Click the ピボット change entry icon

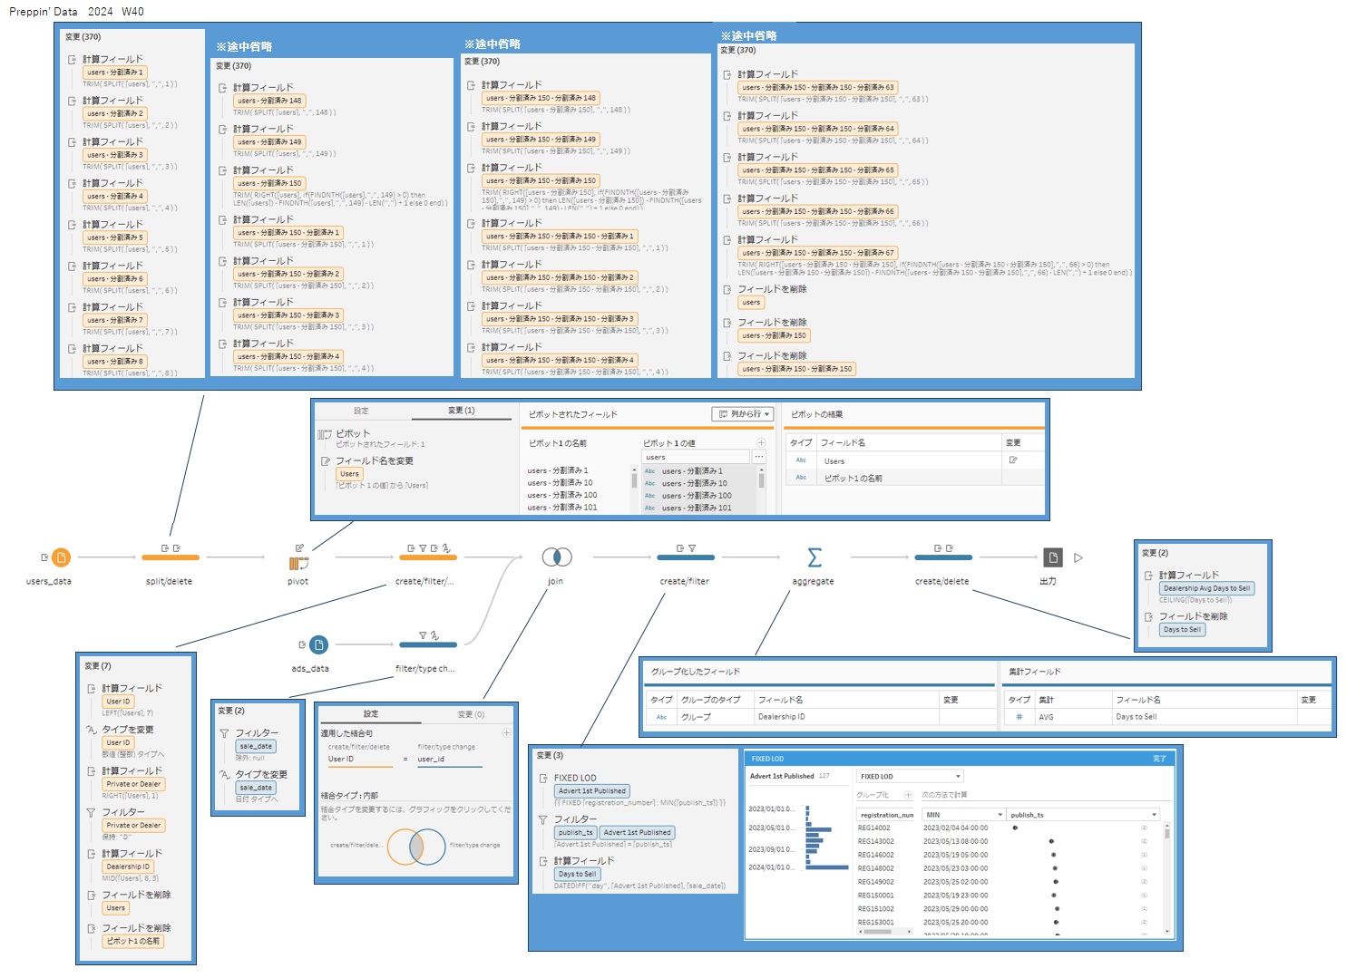325,434
